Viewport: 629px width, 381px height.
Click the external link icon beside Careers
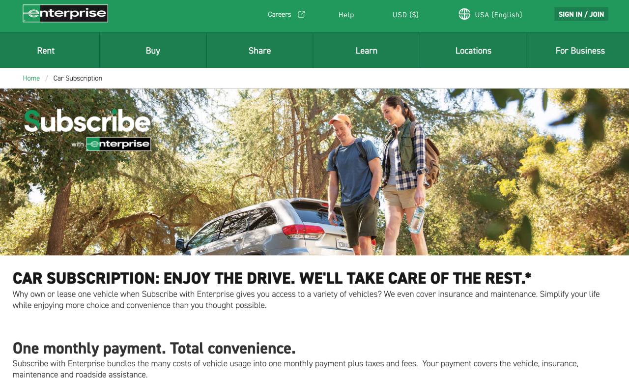(301, 14)
